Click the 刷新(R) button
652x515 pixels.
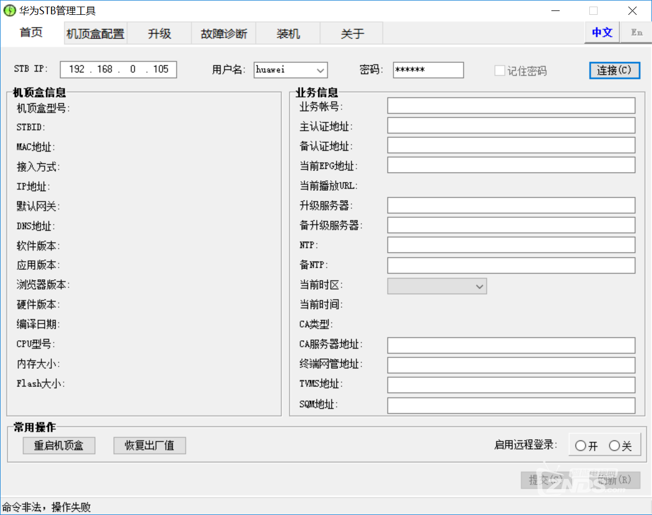click(615, 480)
